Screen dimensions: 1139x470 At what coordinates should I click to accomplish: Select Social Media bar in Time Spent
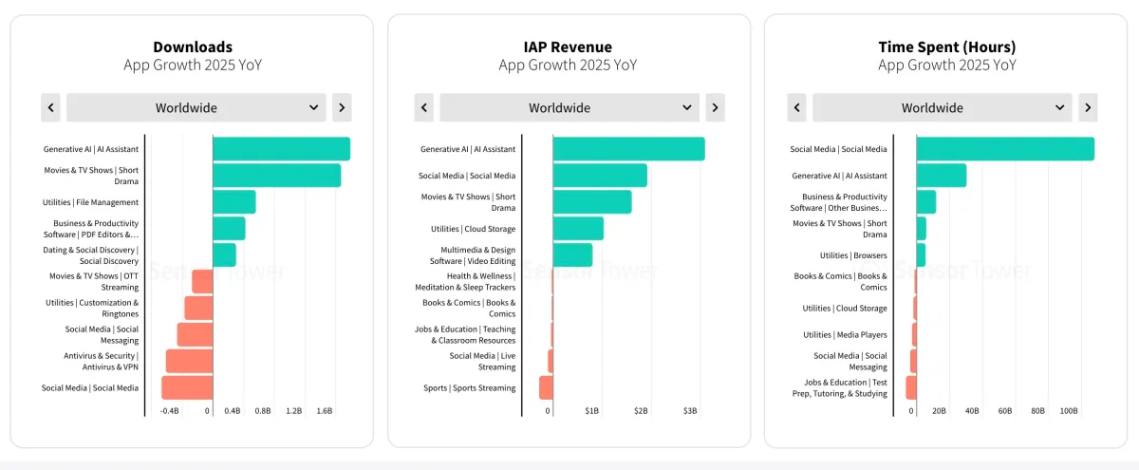point(1005,149)
